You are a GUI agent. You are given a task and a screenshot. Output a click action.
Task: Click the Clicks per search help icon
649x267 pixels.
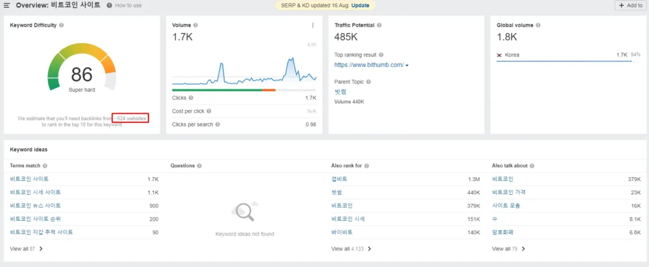tap(217, 124)
